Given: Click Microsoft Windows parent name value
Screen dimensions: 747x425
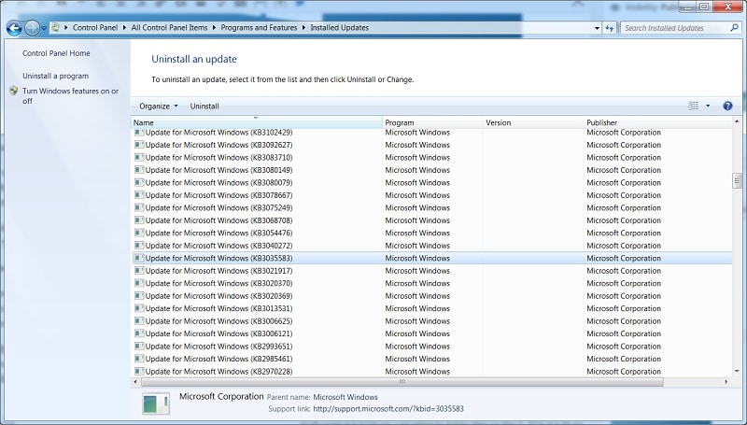Looking at the screenshot, I should click(x=345, y=397).
